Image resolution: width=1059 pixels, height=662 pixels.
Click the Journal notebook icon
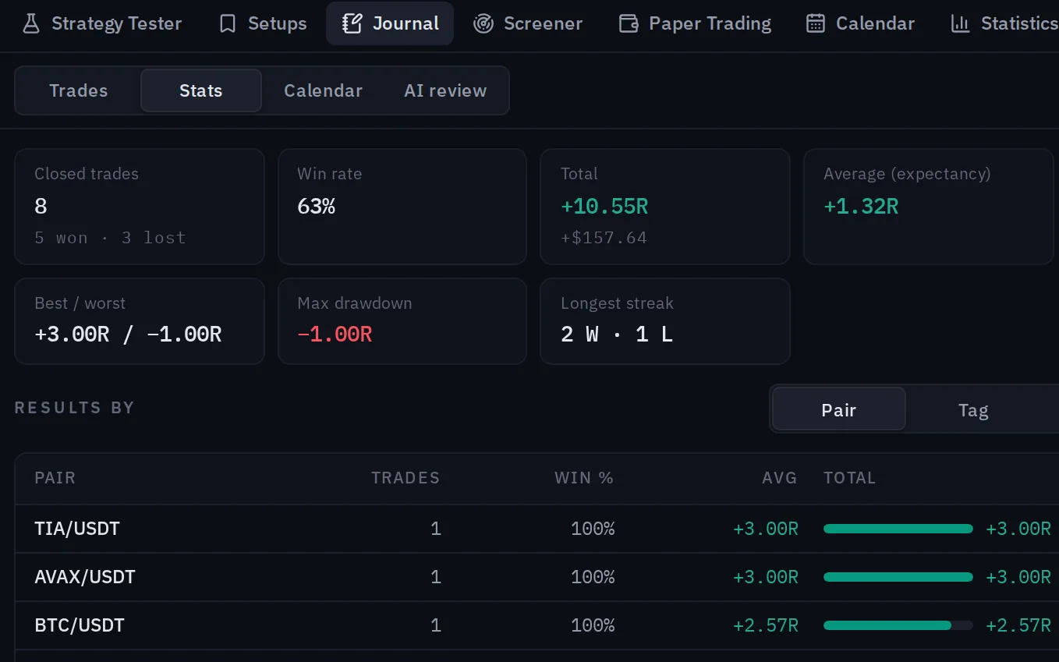(x=352, y=23)
